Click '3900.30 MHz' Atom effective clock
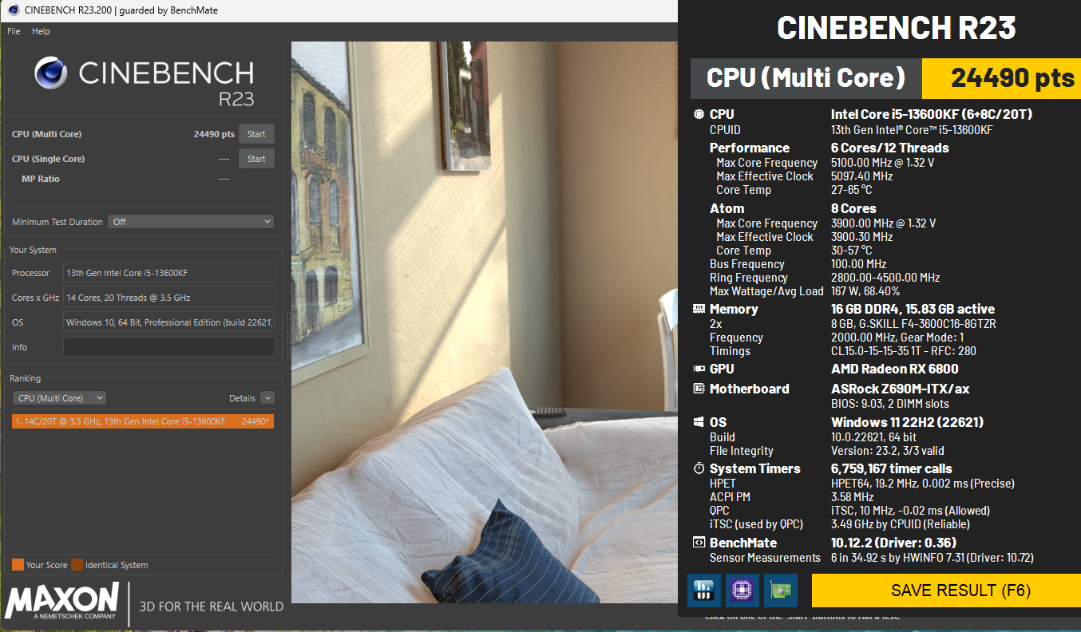1081x632 pixels. click(862, 237)
